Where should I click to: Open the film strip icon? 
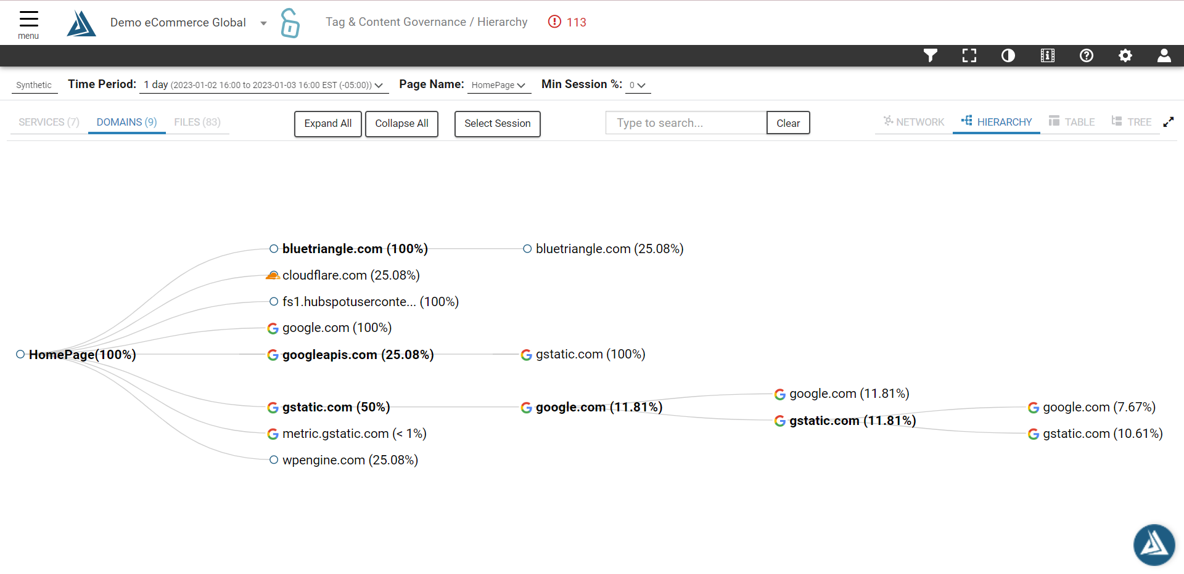pyautogui.click(x=1048, y=55)
